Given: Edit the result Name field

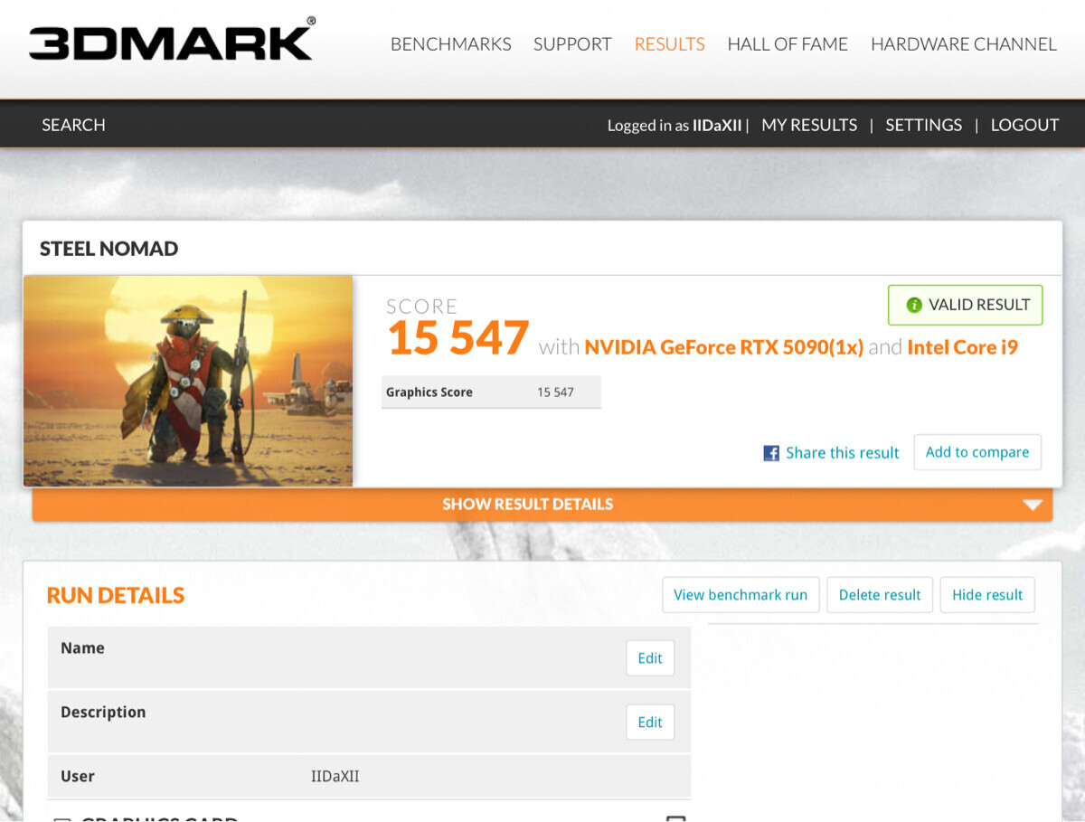Looking at the screenshot, I should pyautogui.click(x=650, y=658).
